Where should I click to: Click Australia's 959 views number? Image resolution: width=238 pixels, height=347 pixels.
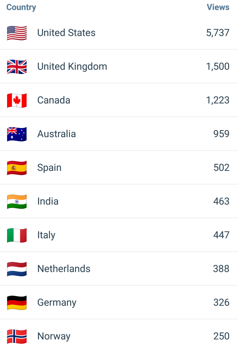pos(221,134)
